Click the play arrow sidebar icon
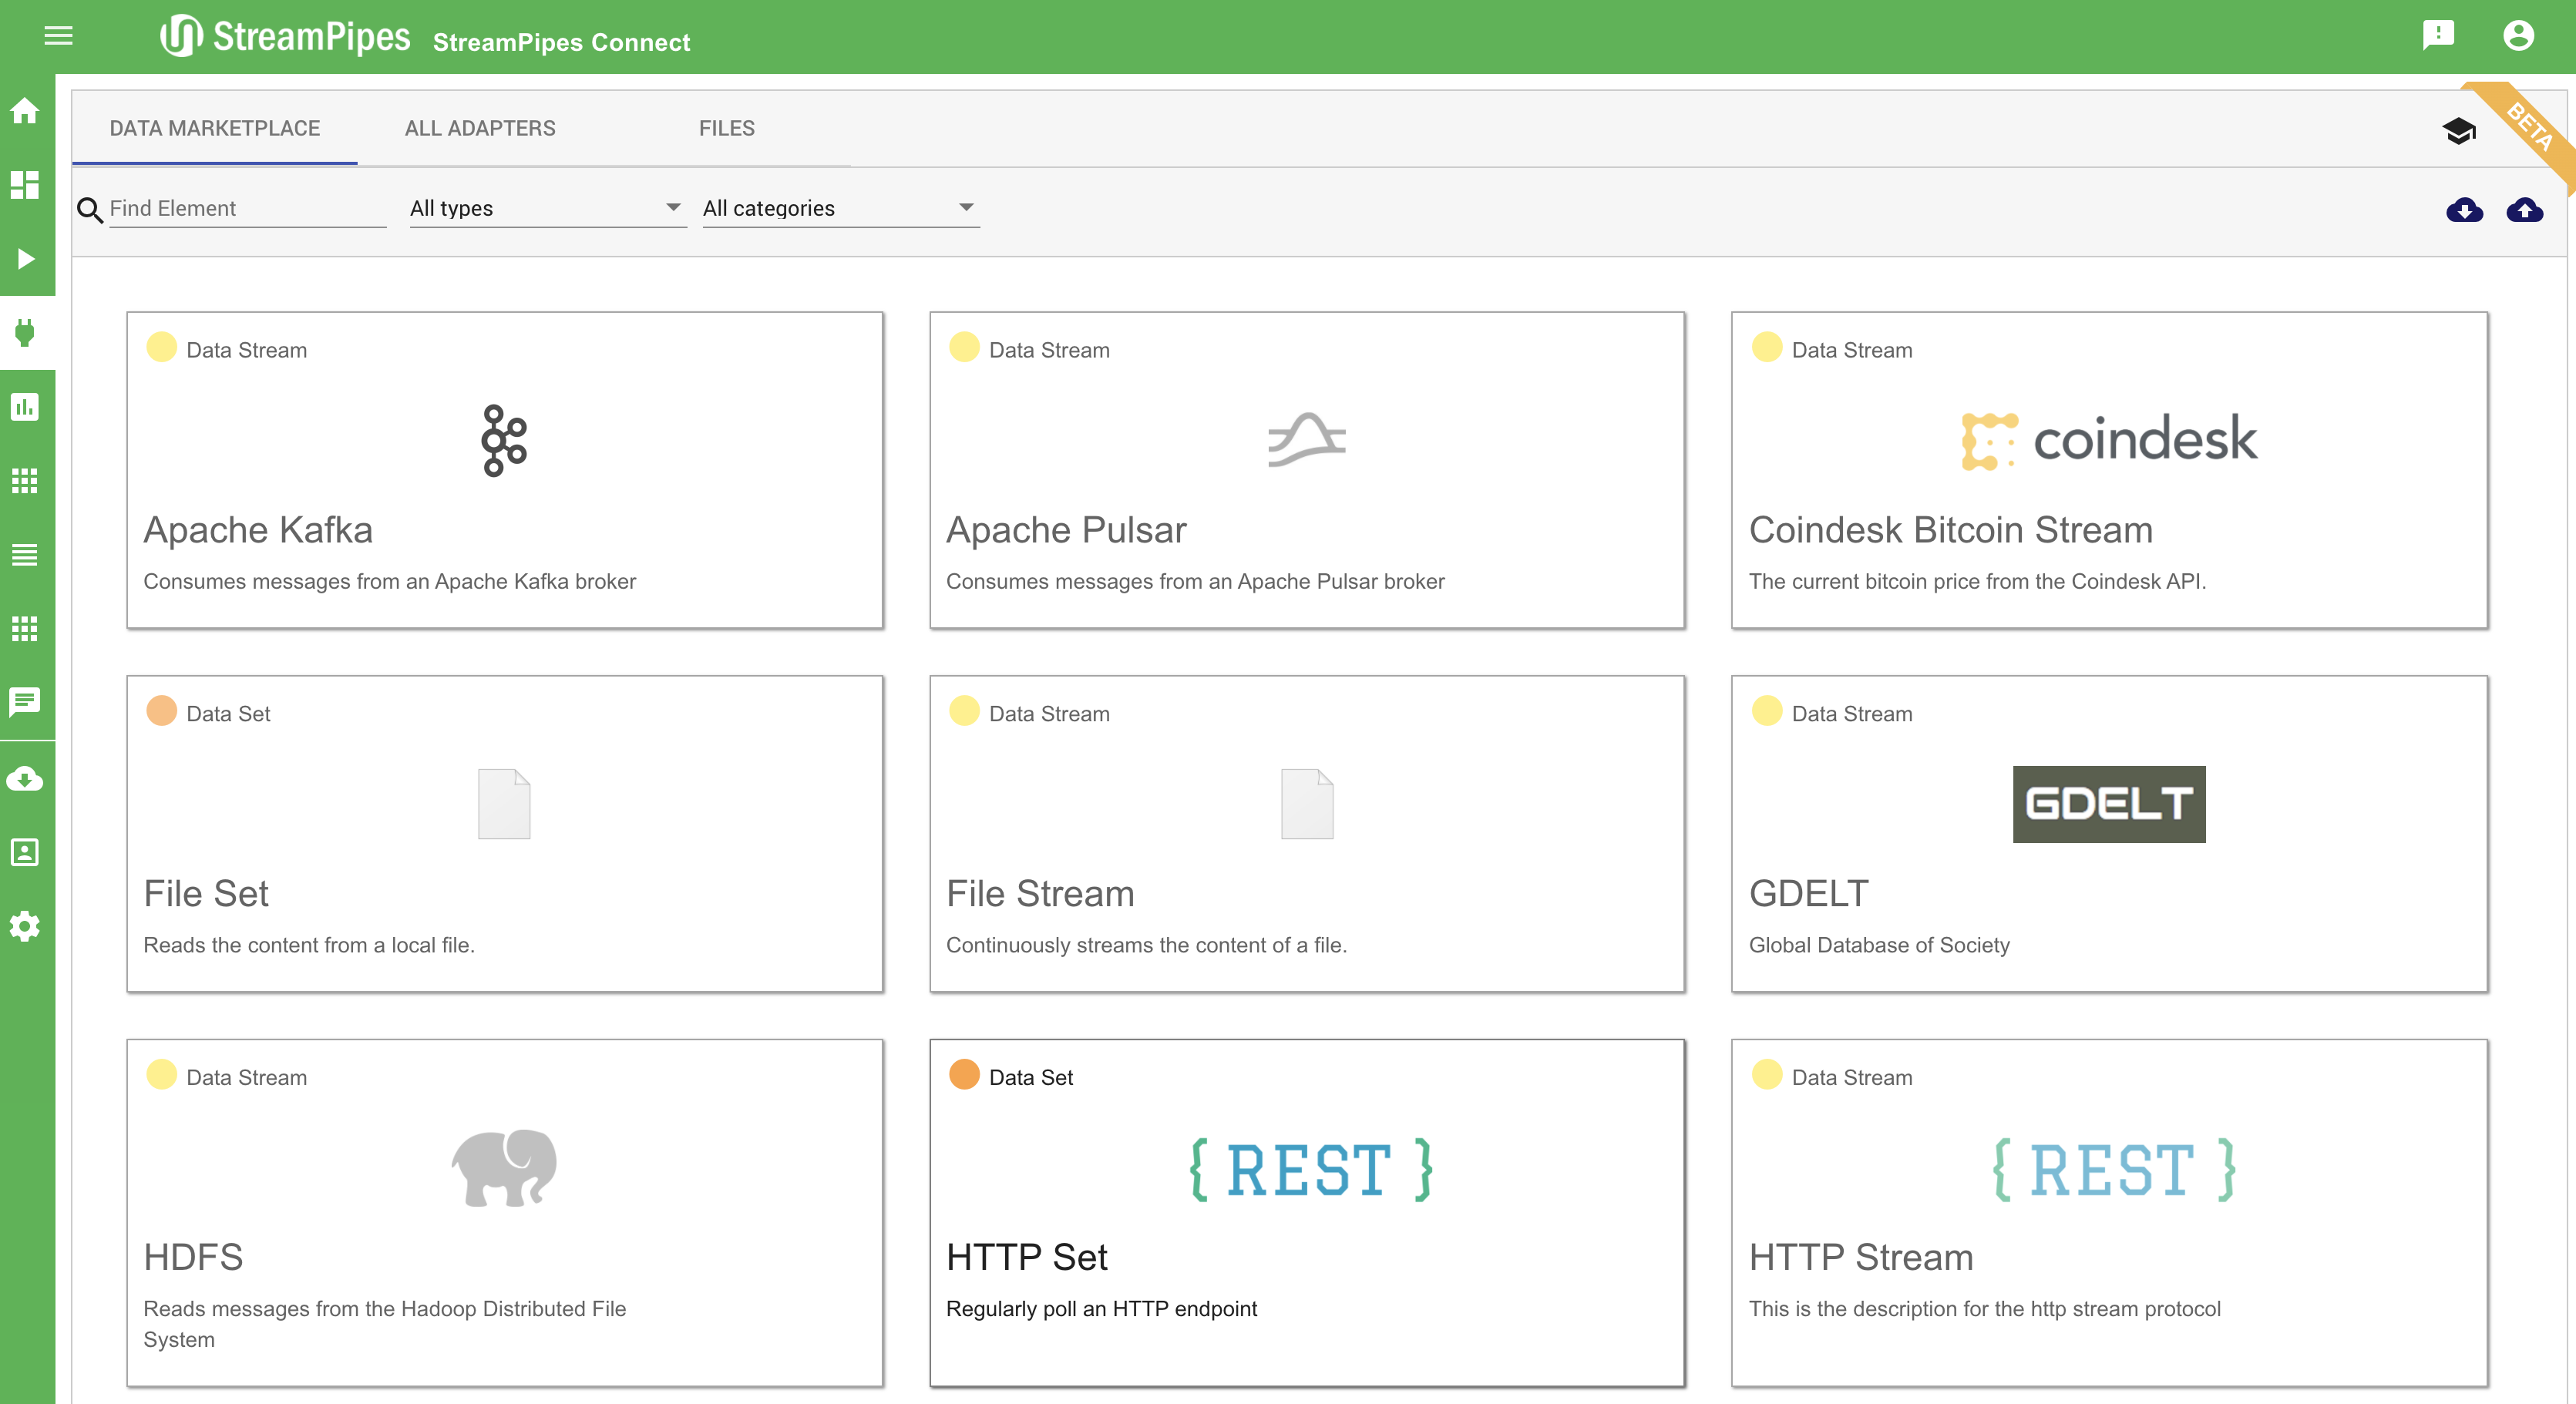 click(x=25, y=259)
